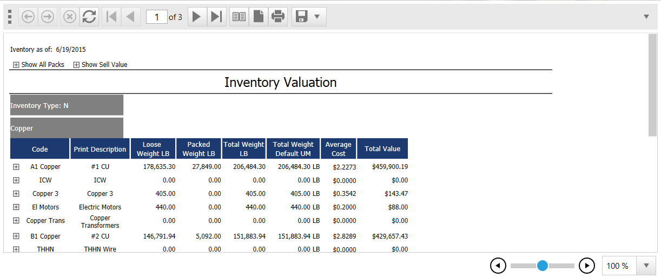The width and height of the screenshot is (661, 278).
Task: Click the Packed Weight LB column header
Action: point(199,149)
